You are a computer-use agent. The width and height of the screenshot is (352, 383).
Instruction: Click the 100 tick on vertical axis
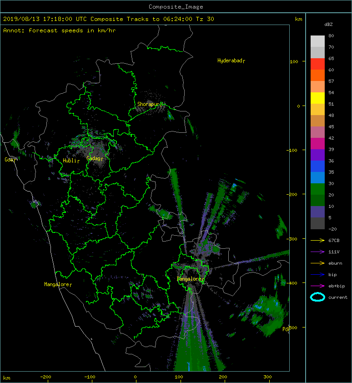294,61
